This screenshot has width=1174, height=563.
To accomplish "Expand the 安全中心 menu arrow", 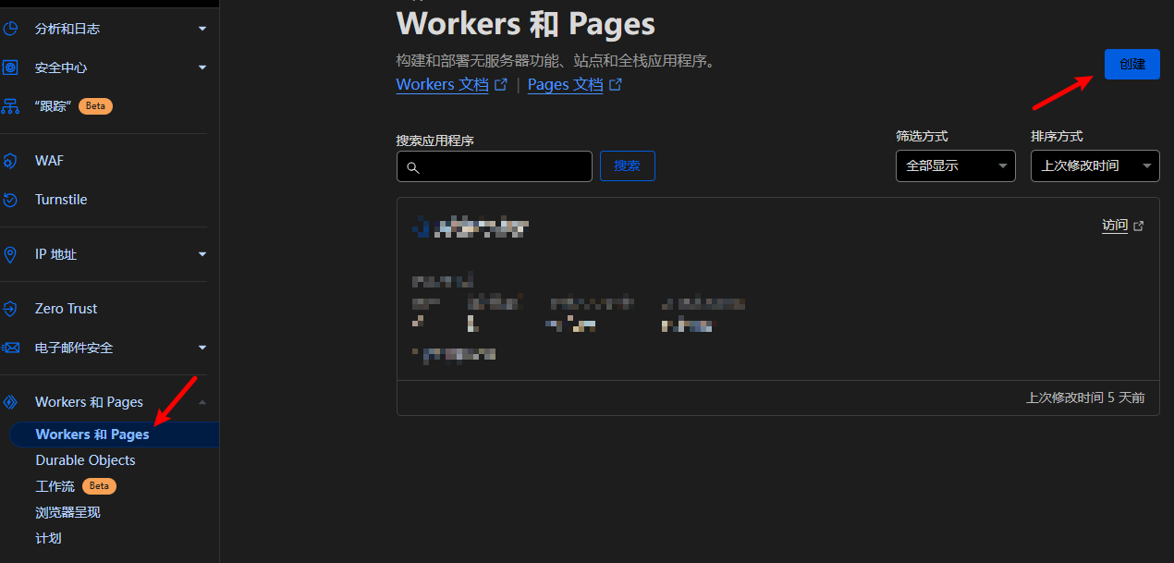I will point(202,67).
